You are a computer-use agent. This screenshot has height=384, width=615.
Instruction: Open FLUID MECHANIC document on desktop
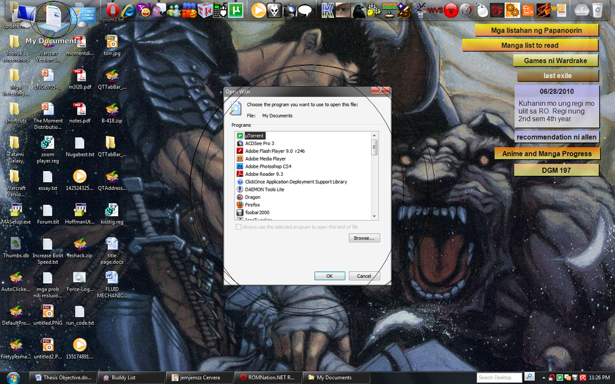click(112, 285)
